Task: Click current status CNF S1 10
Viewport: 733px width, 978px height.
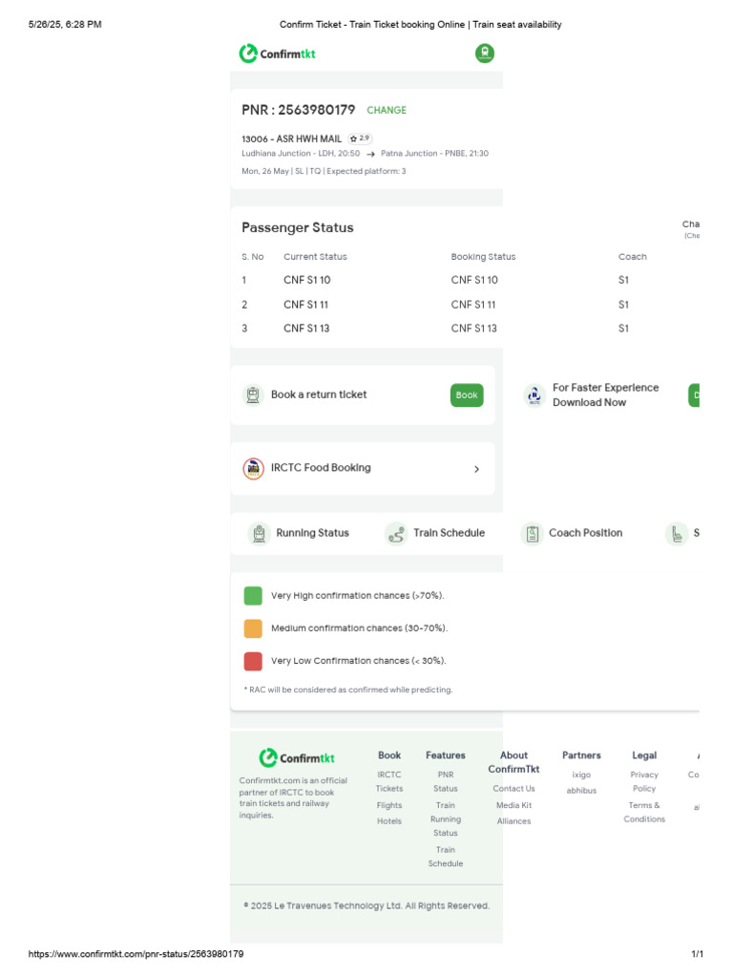Action: point(306,280)
